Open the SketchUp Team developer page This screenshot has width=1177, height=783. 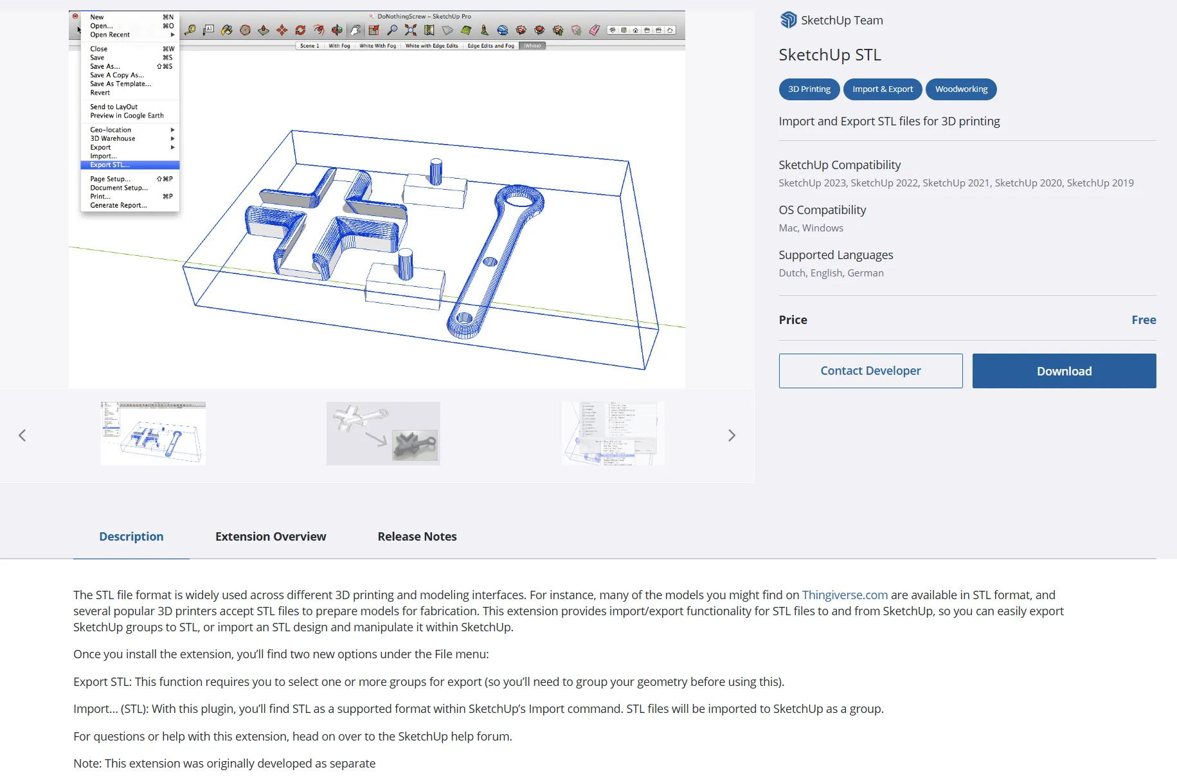841,20
